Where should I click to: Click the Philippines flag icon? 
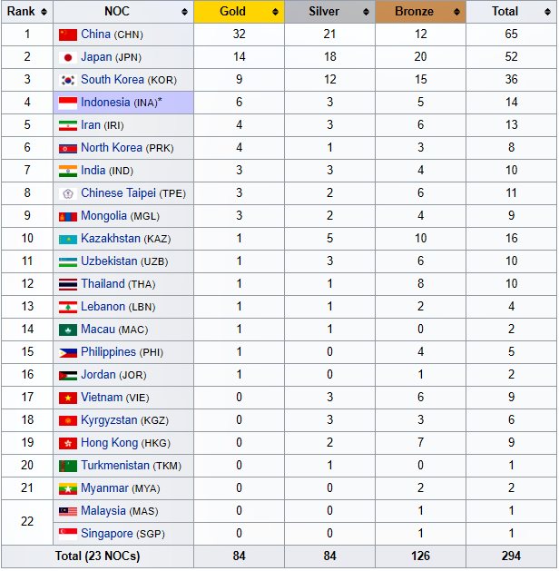(68, 352)
